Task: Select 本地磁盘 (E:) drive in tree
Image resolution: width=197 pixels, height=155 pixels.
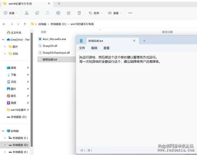Action: click(18, 152)
